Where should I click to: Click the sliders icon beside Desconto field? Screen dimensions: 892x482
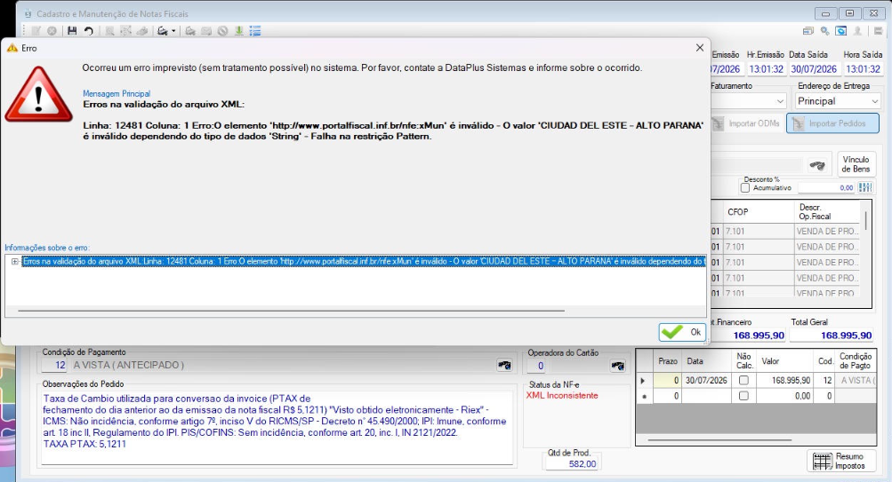coord(864,187)
